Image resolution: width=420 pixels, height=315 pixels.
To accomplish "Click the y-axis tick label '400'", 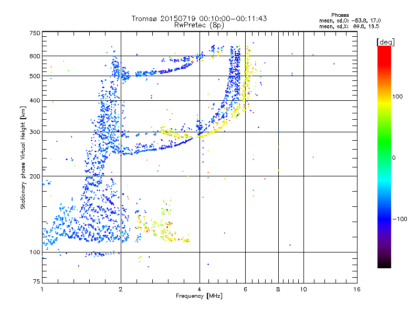I will (35, 100).
